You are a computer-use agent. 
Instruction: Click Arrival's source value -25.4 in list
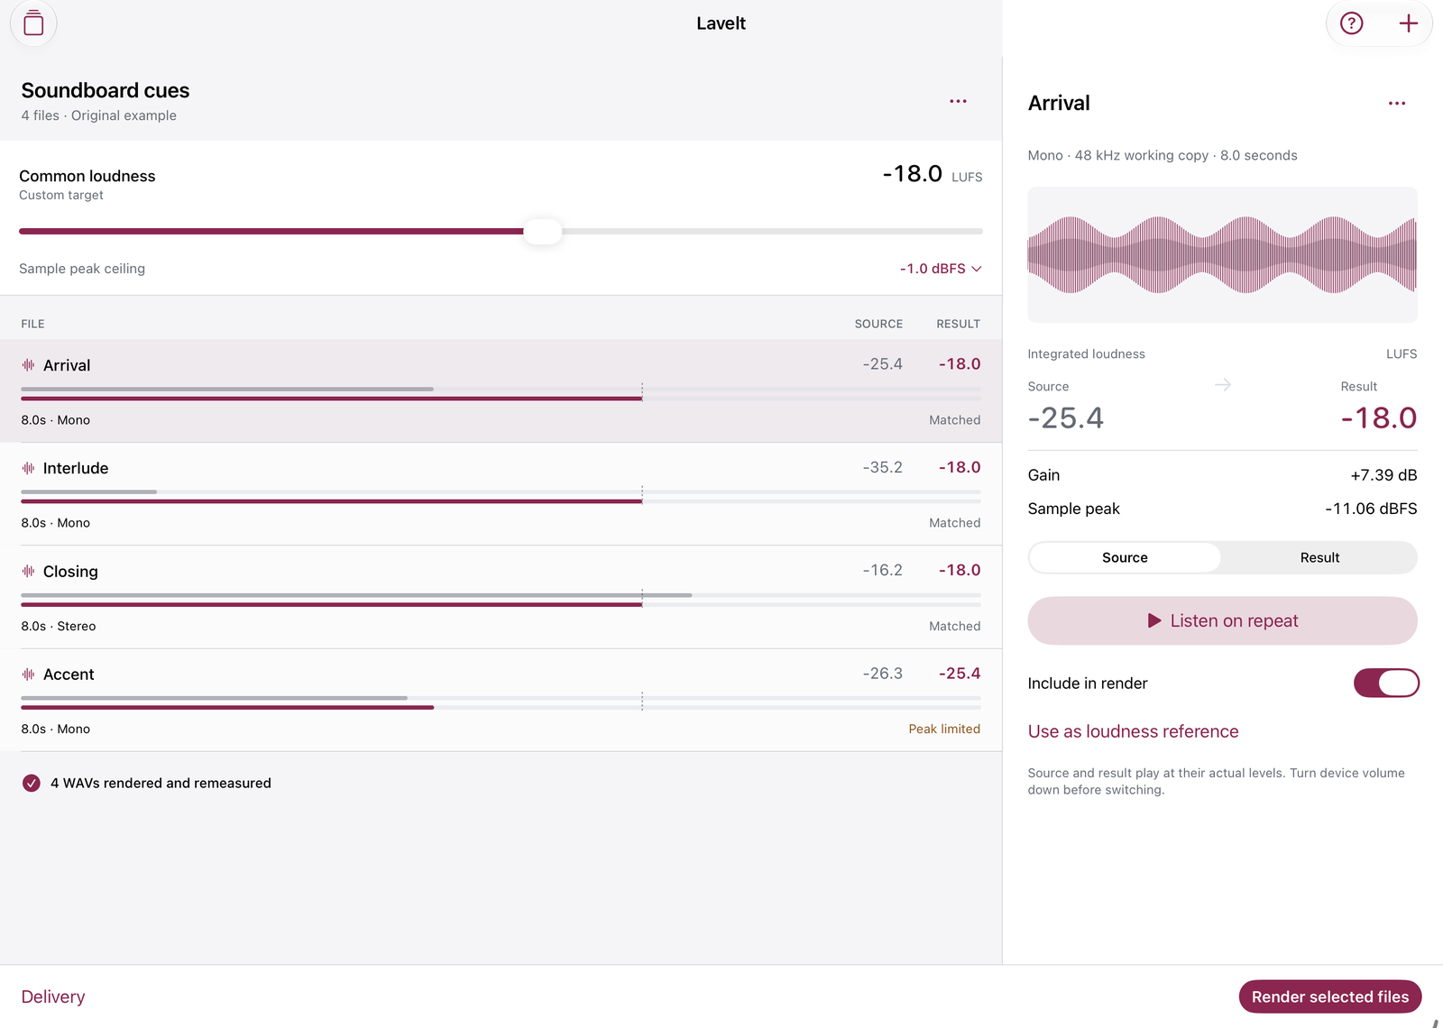[882, 364]
